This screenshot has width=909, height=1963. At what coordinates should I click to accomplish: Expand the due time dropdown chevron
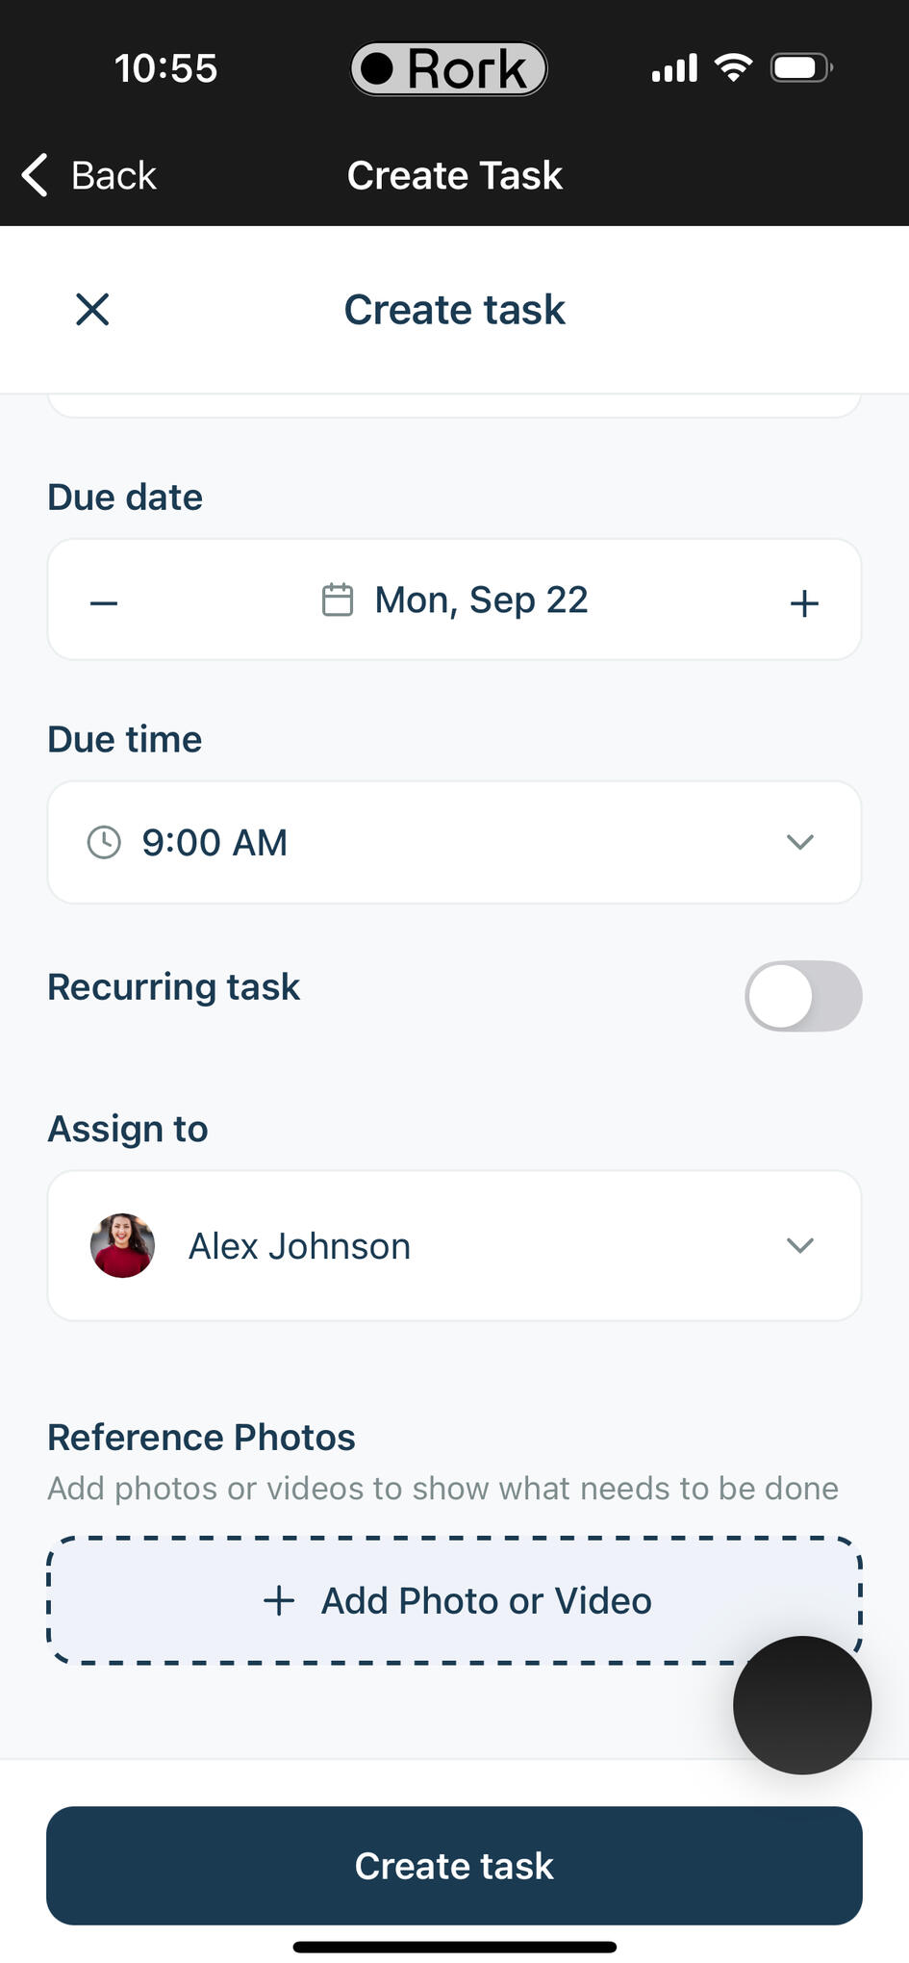point(800,842)
